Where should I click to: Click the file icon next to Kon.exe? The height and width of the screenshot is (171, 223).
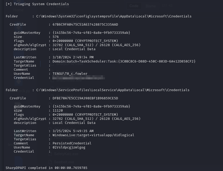[x=52, y=6]
